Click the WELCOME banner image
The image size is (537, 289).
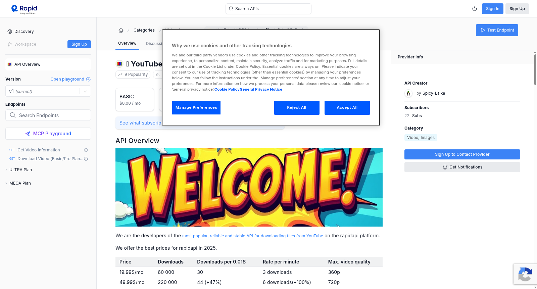249,187
